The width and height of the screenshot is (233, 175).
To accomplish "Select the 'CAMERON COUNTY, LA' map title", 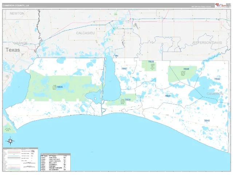I will (16, 5).
